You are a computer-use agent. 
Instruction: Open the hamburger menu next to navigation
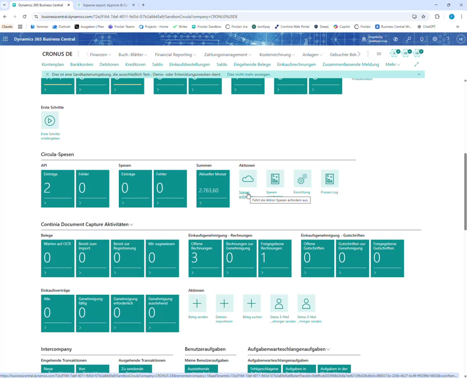pos(379,54)
